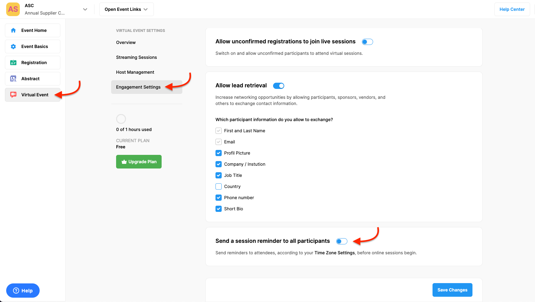The width and height of the screenshot is (535, 302).
Task: Click the ASC event logo avatar
Action: click(x=13, y=9)
